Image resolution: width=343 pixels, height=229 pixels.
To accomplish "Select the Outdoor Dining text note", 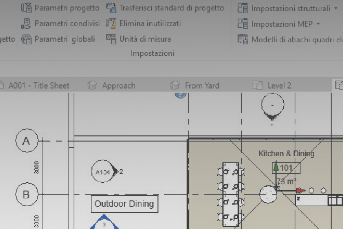I will click(124, 204).
